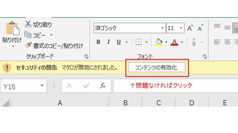Click the Copy (コピー) button
238x133 pixels.
(35, 35)
